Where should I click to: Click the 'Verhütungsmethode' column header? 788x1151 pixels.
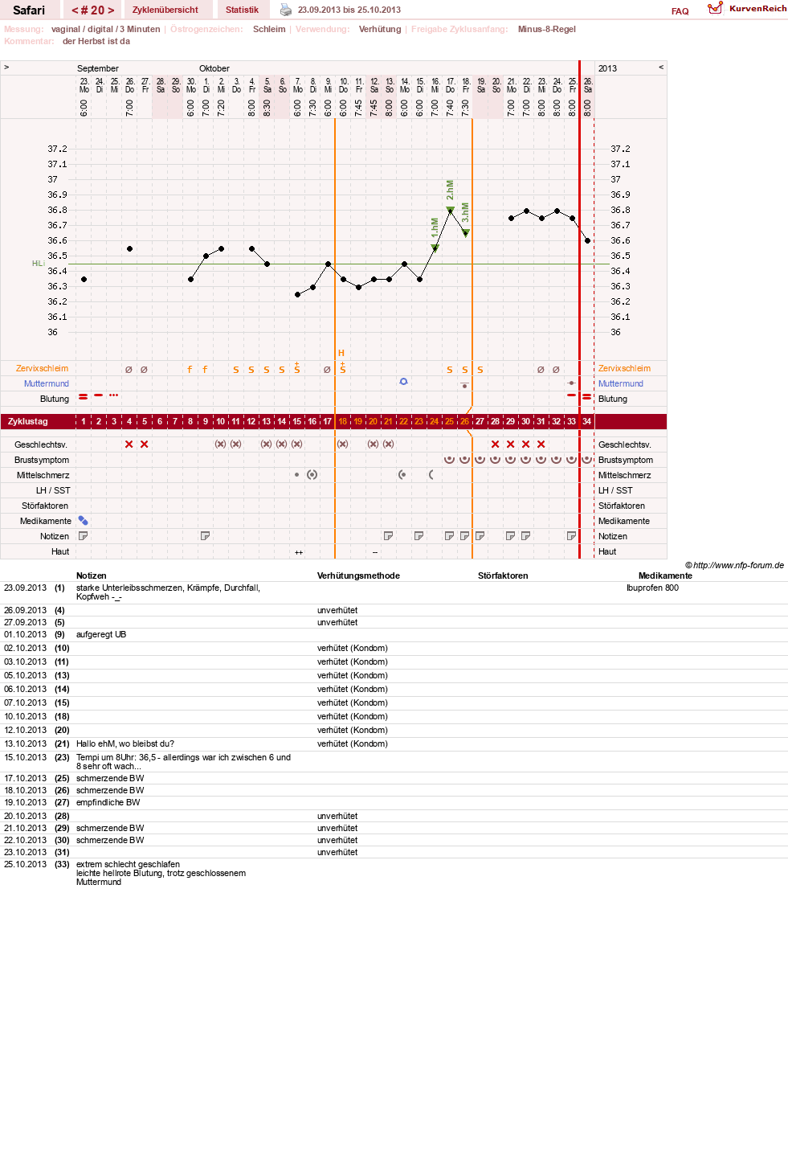point(358,575)
